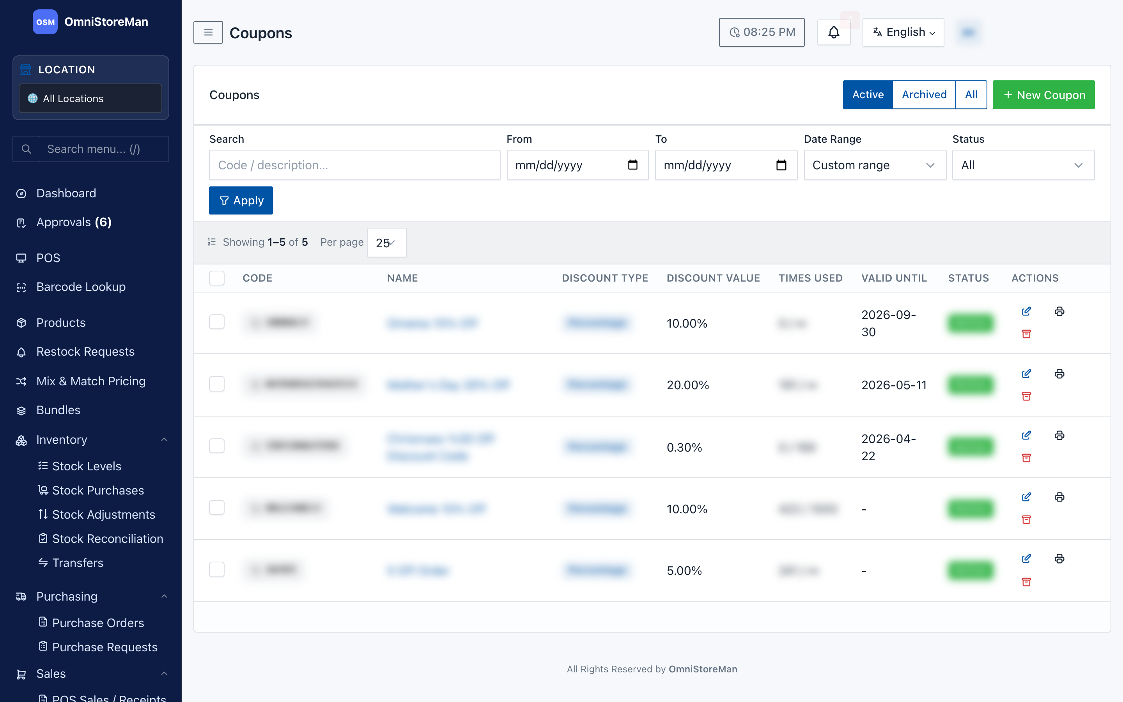Click the notification bell icon
The image size is (1123, 702).
[833, 32]
